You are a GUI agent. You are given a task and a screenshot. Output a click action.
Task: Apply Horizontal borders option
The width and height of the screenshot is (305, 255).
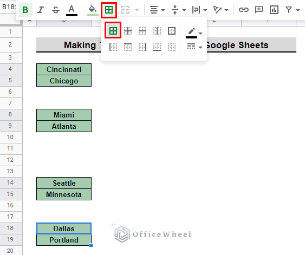pos(142,31)
